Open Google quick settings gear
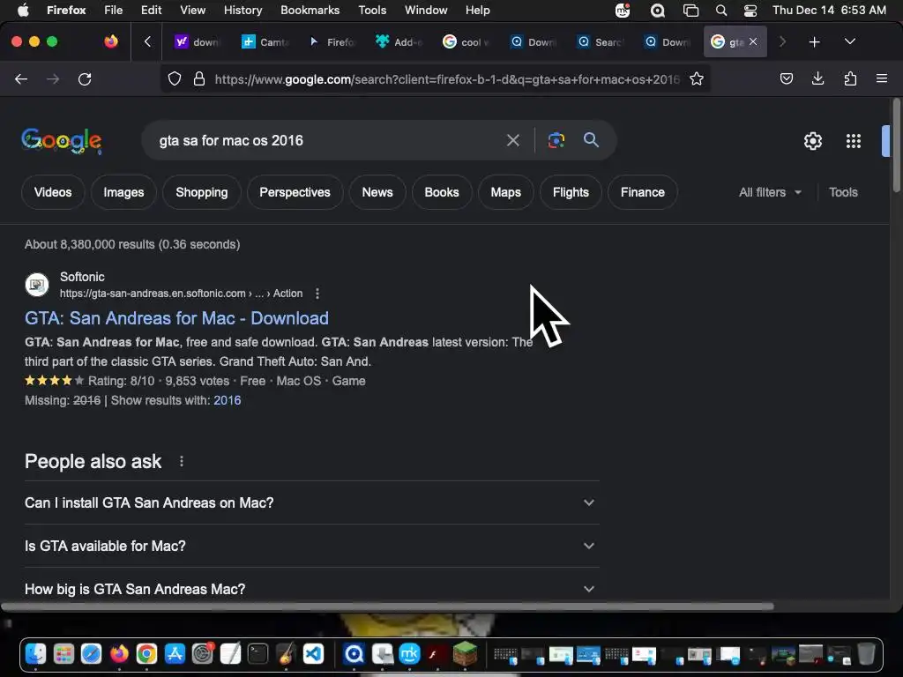 click(812, 141)
